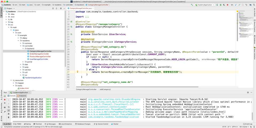Click the UTF-8 encoding selector in status bar

pyautogui.click(x=234, y=127)
